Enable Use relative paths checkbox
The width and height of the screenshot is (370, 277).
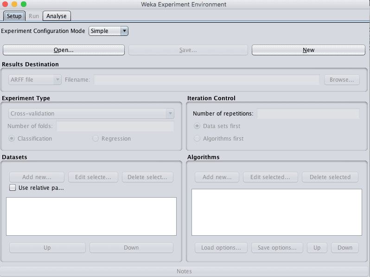tap(13, 188)
